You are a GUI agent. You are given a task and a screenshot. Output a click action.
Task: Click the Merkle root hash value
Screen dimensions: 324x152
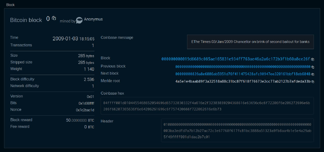[x=243, y=81]
